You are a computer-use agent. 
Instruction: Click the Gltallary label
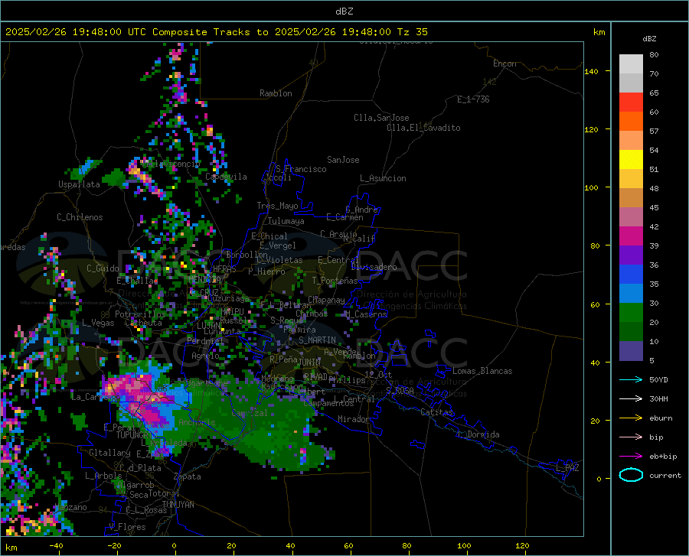pos(109,453)
